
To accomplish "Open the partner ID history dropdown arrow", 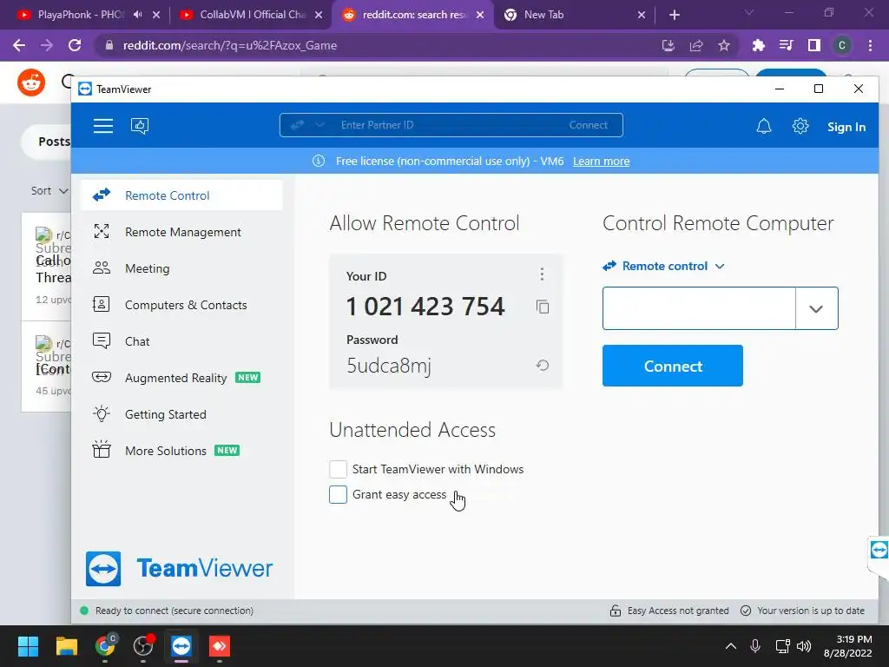I will click(x=816, y=308).
